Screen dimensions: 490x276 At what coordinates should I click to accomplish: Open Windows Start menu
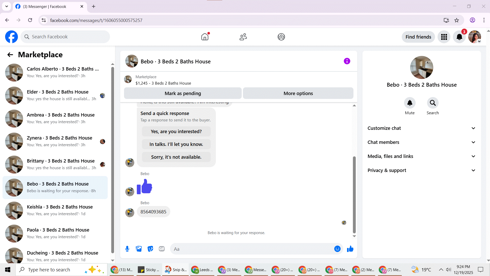tap(8, 270)
